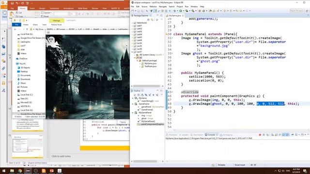Click the blue File button in File Explorer

coord(16,25)
